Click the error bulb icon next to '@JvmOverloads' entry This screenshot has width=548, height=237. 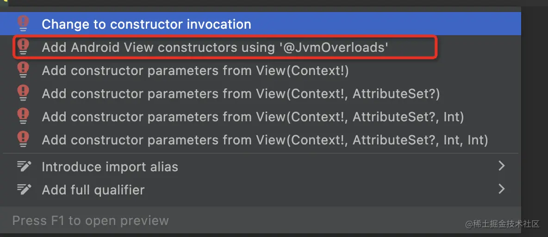[x=23, y=47]
